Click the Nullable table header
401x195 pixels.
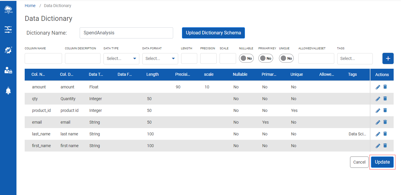pyautogui.click(x=240, y=74)
